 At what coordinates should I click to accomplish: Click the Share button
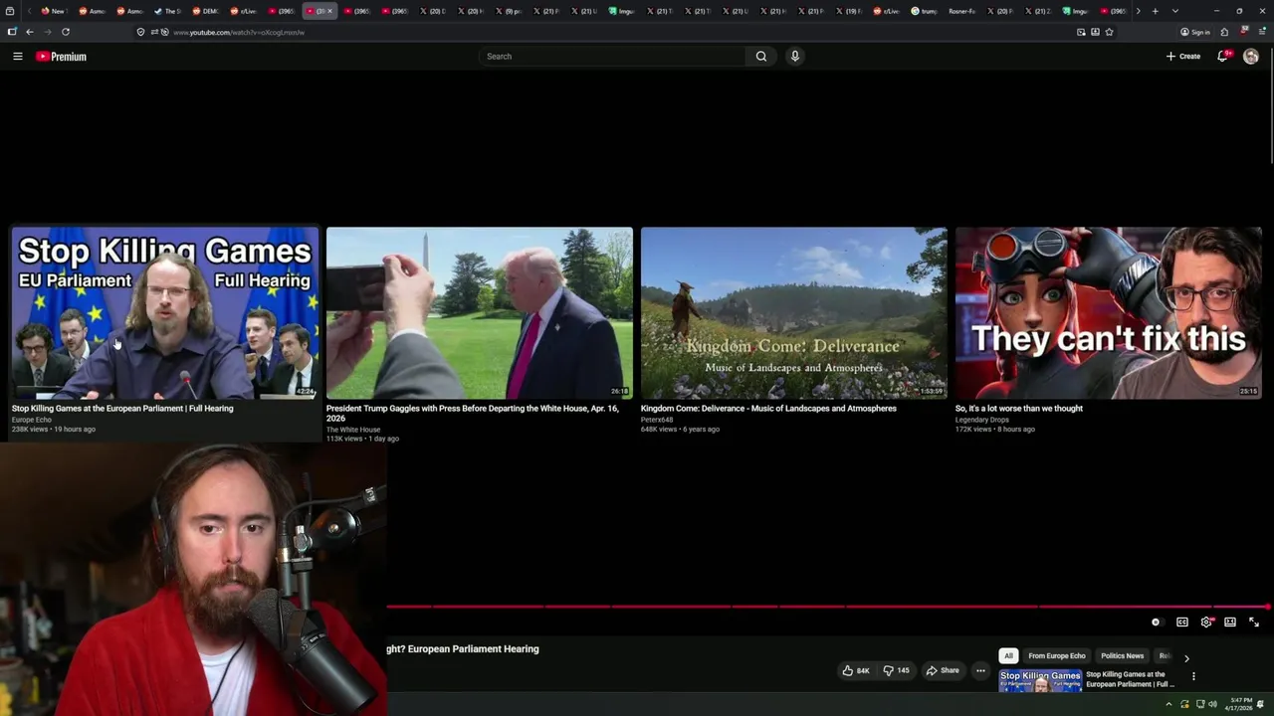[x=943, y=670]
